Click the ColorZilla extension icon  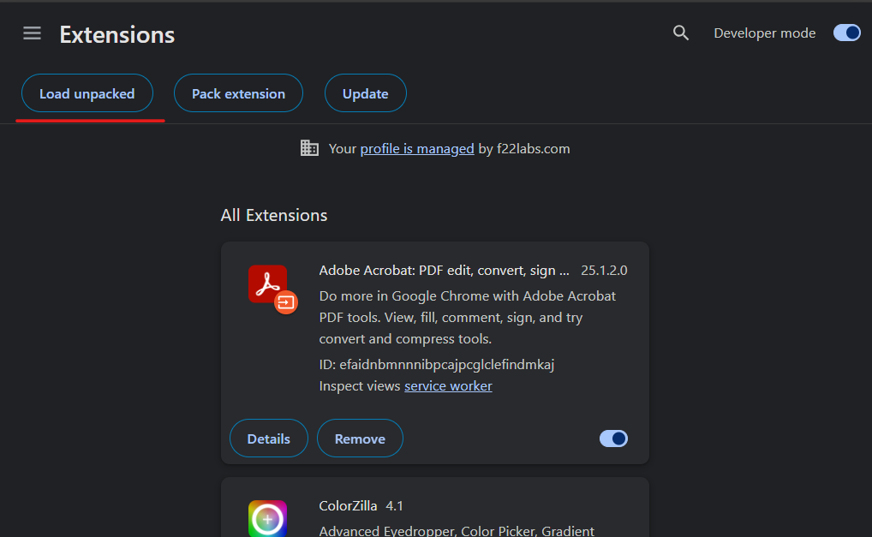[x=267, y=519]
